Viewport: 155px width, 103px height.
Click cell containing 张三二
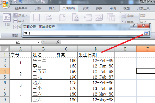coord(43,60)
